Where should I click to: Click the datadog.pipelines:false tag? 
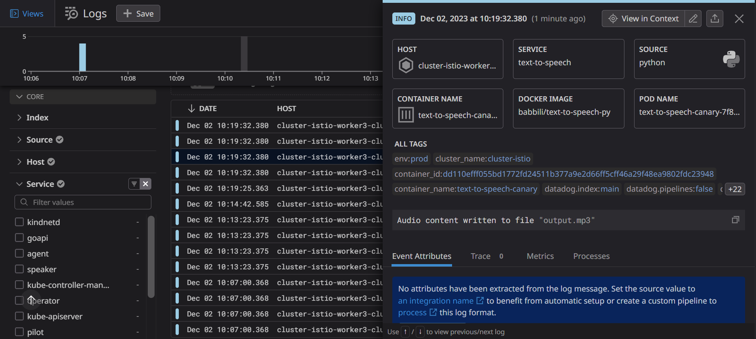[x=670, y=189]
